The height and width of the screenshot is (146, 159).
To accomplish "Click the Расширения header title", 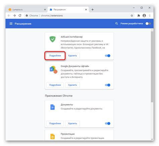I will [x=23, y=24].
